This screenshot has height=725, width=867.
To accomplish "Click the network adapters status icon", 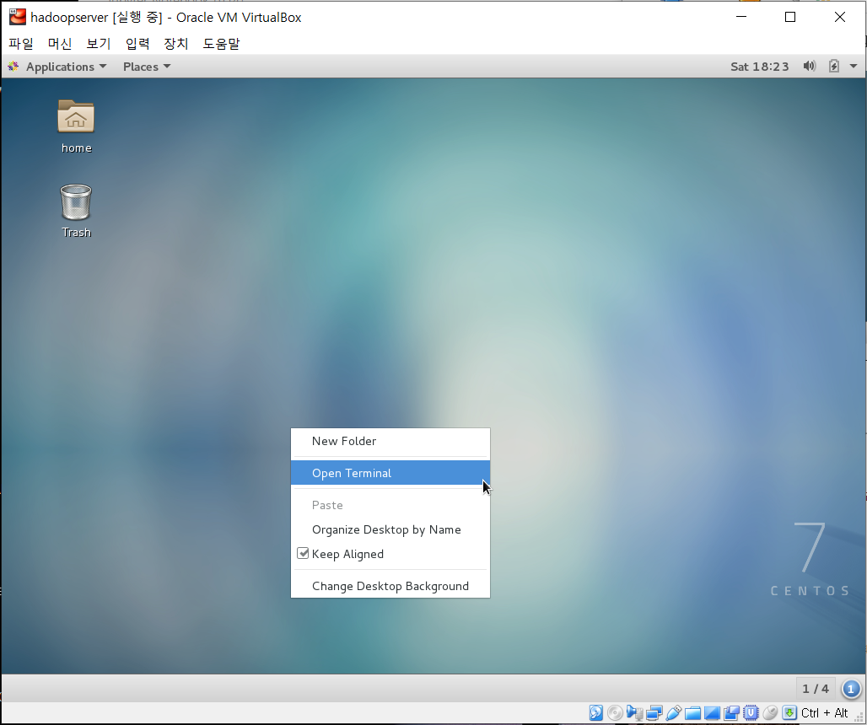I will pyautogui.click(x=654, y=713).
